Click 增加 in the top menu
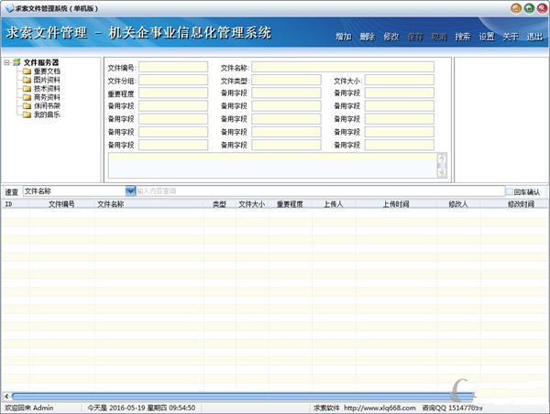The width and height of the screenshot is (550, 414). pos(344,38)
